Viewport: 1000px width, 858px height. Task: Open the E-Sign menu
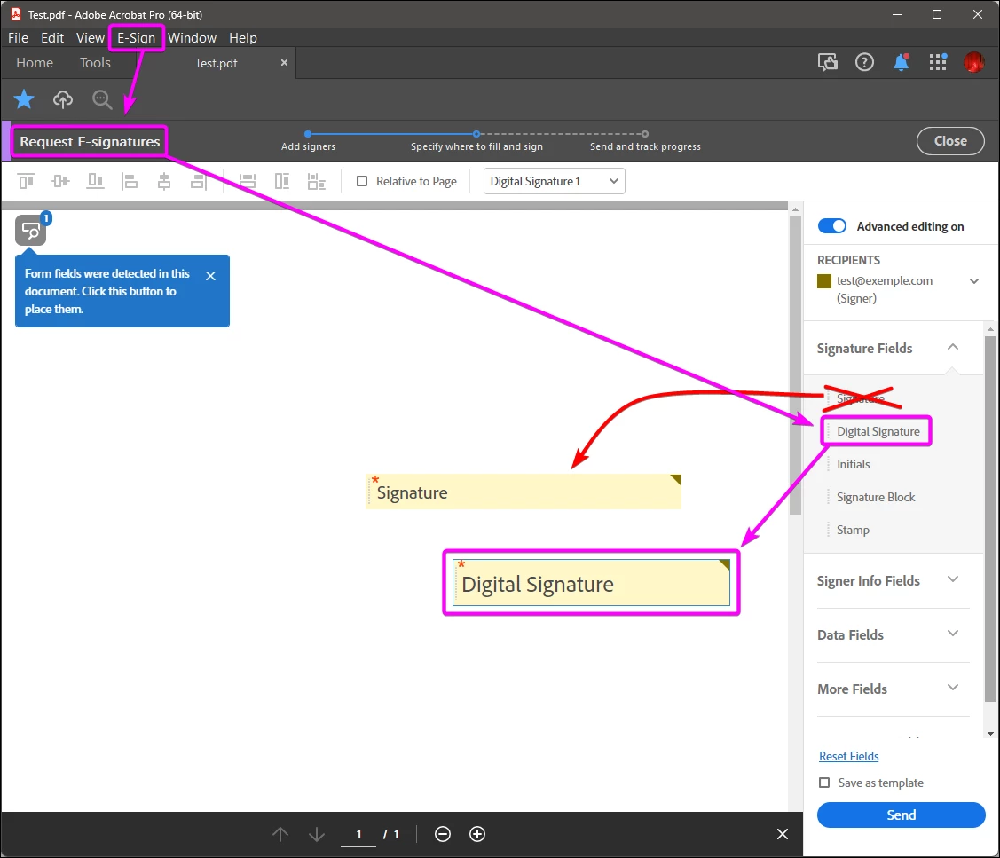[137, 38]
